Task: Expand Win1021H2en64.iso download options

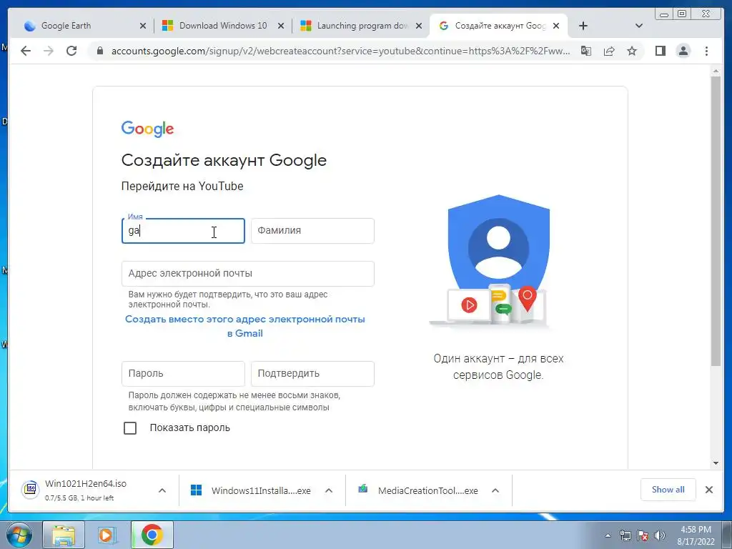Action: 162,490
